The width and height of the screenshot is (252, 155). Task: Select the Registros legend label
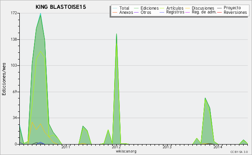click(175, 12)
